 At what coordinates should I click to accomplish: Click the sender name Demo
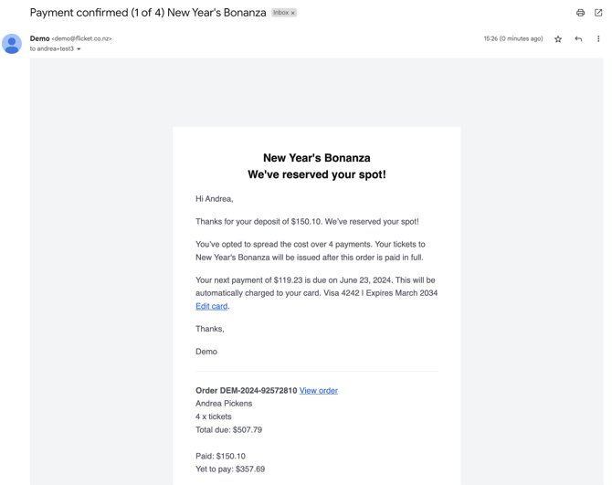click(40, 38)
